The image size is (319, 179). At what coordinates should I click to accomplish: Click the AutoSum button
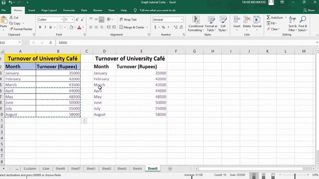(x=275, y=18)
